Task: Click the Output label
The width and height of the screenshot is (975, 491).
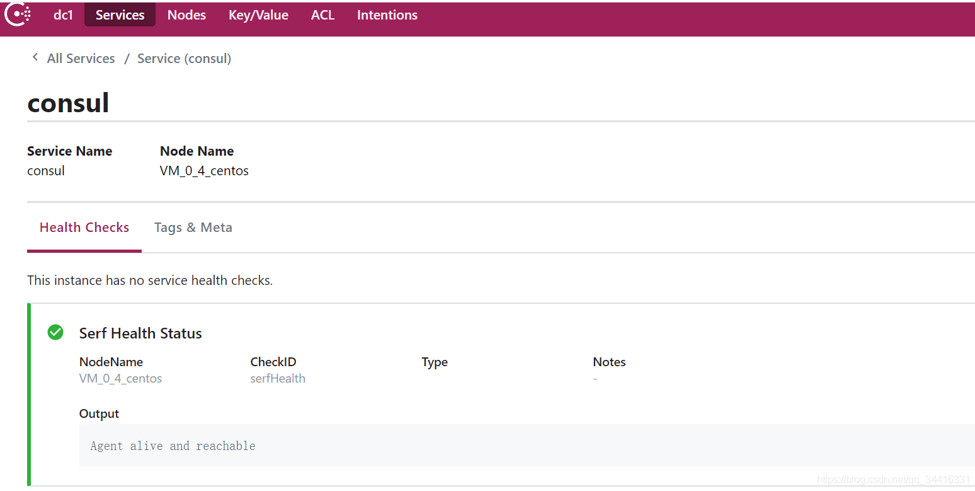Action: click(x=99, y=414)
